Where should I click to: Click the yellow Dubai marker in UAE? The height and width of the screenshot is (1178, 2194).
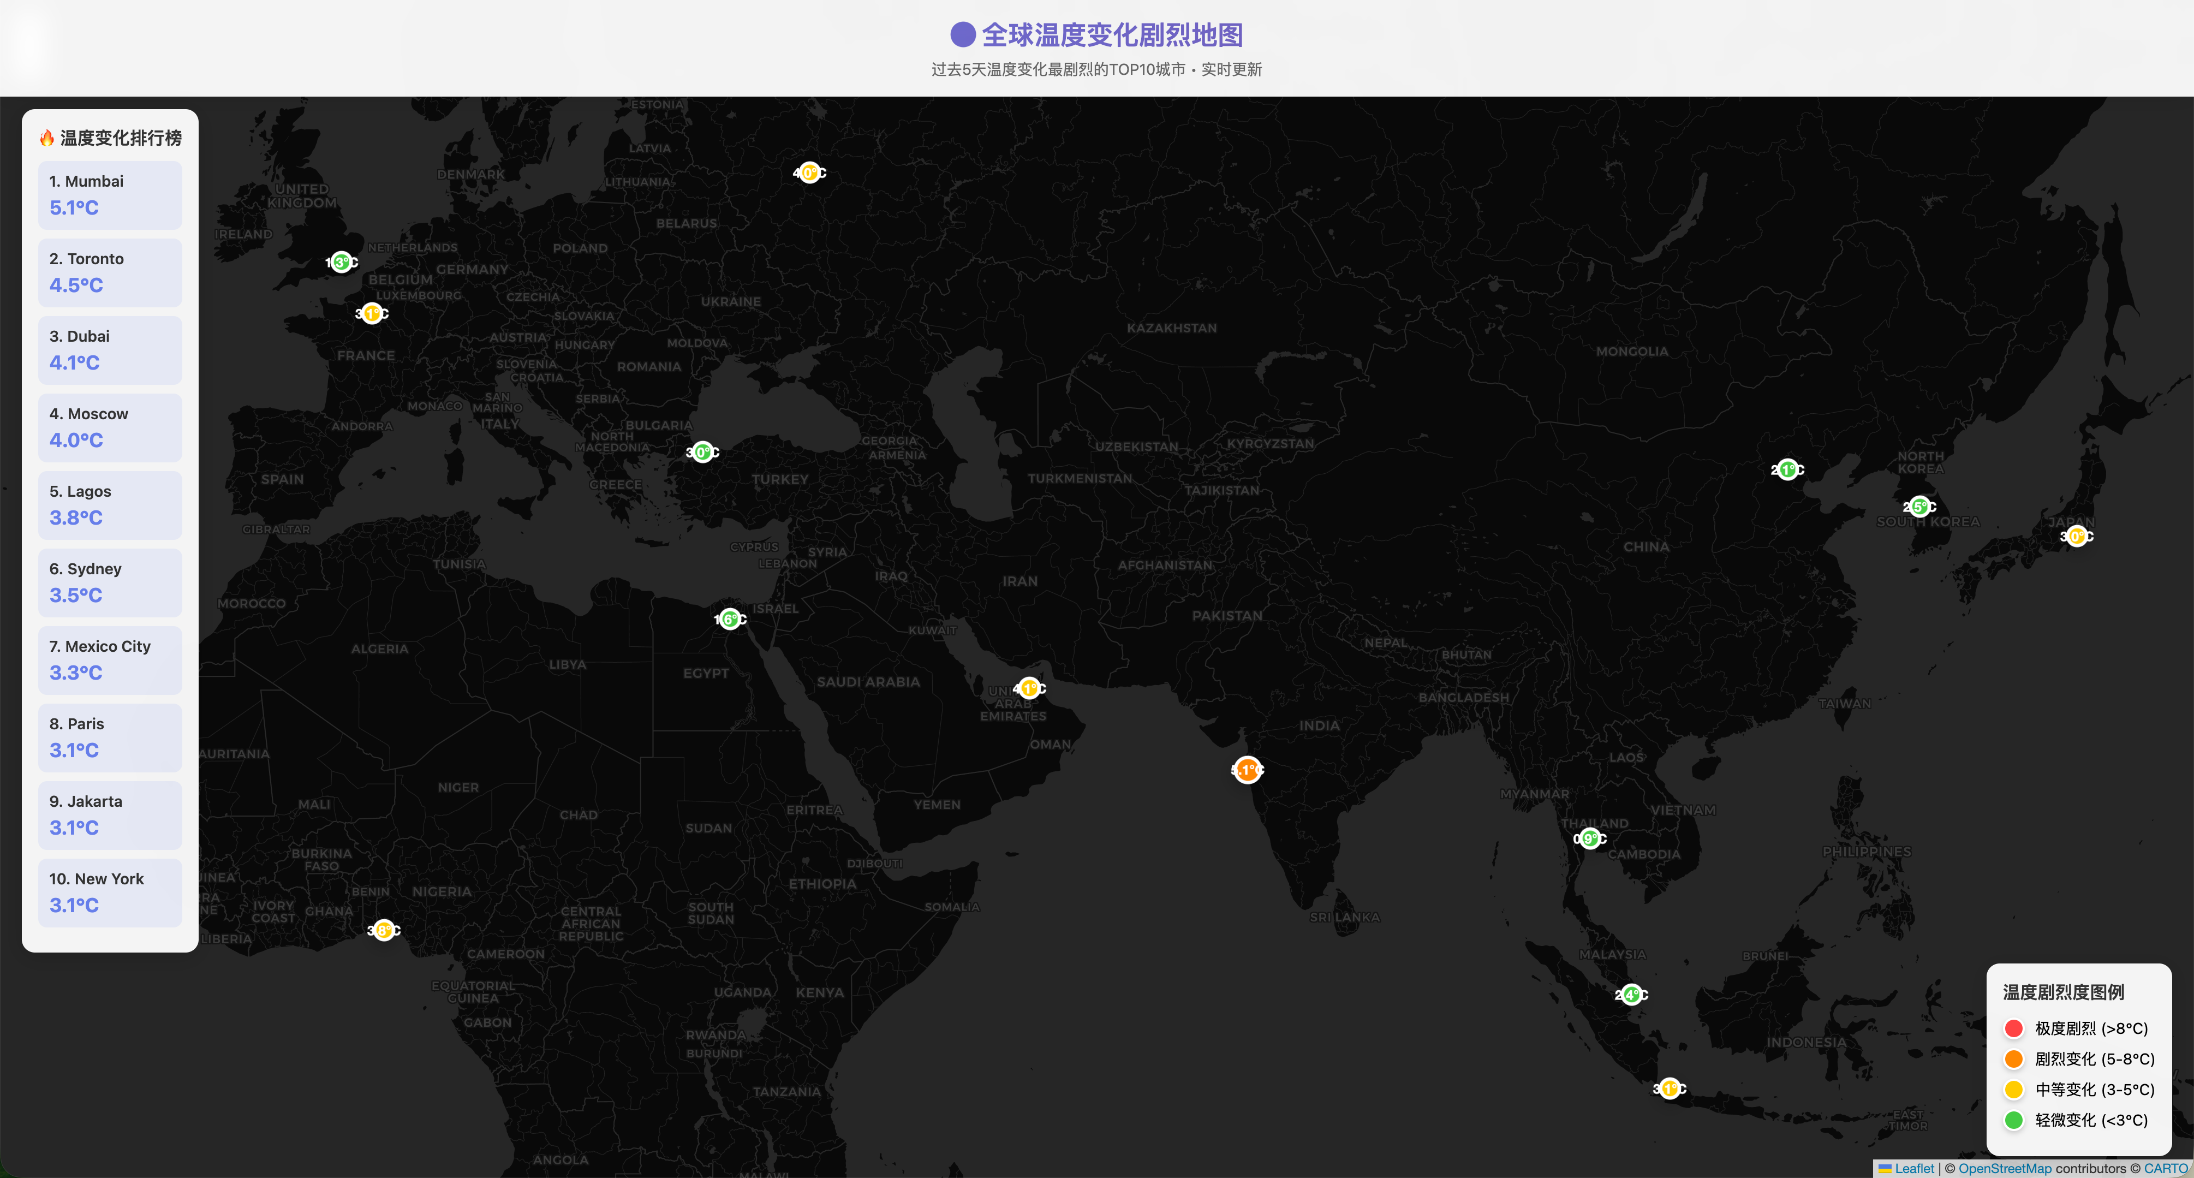1030,688
